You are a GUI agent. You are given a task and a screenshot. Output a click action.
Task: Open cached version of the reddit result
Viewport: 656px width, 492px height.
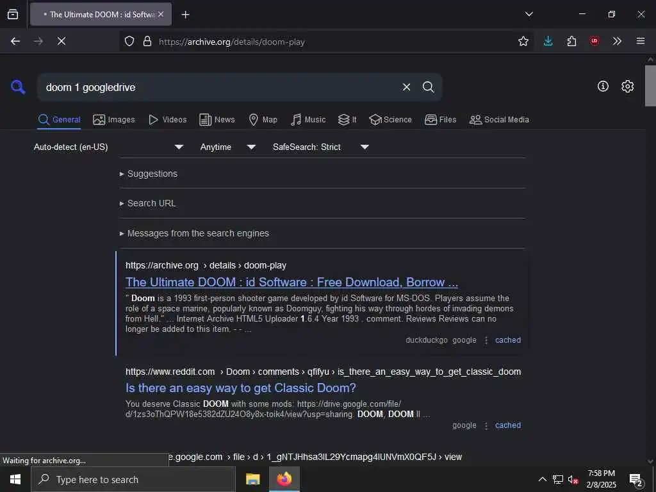click(508, 425)
